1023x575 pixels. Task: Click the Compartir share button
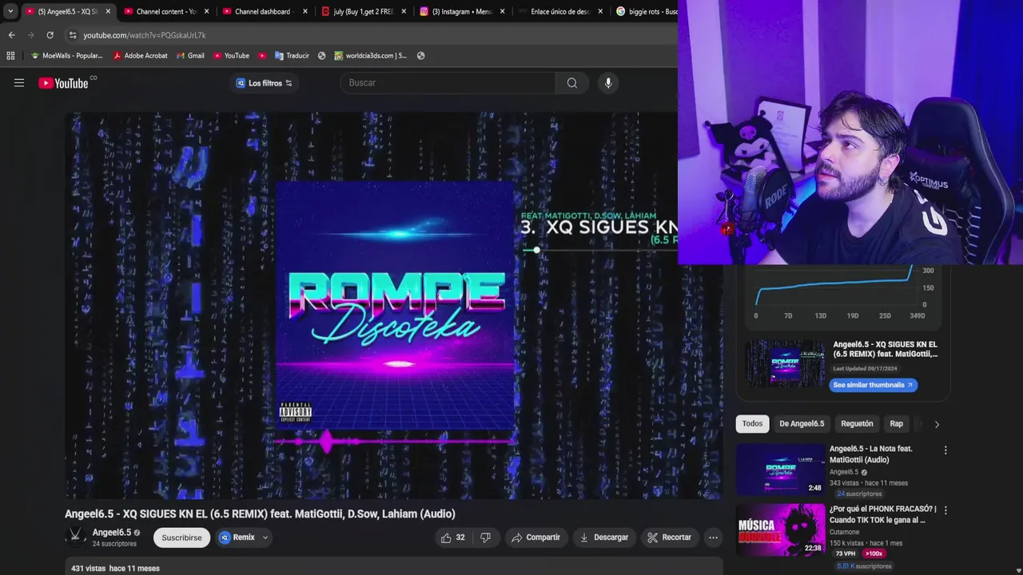pos(536,537)
